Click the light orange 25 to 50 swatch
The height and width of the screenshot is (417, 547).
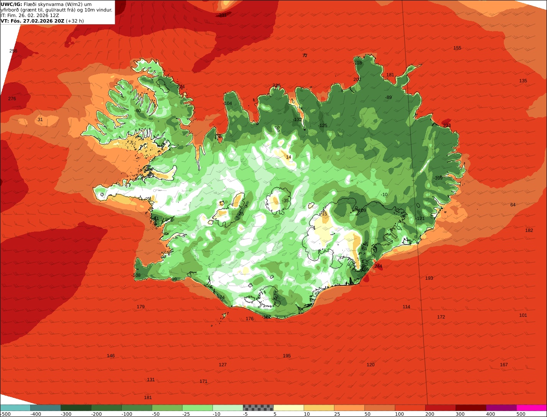pos(349,408)
